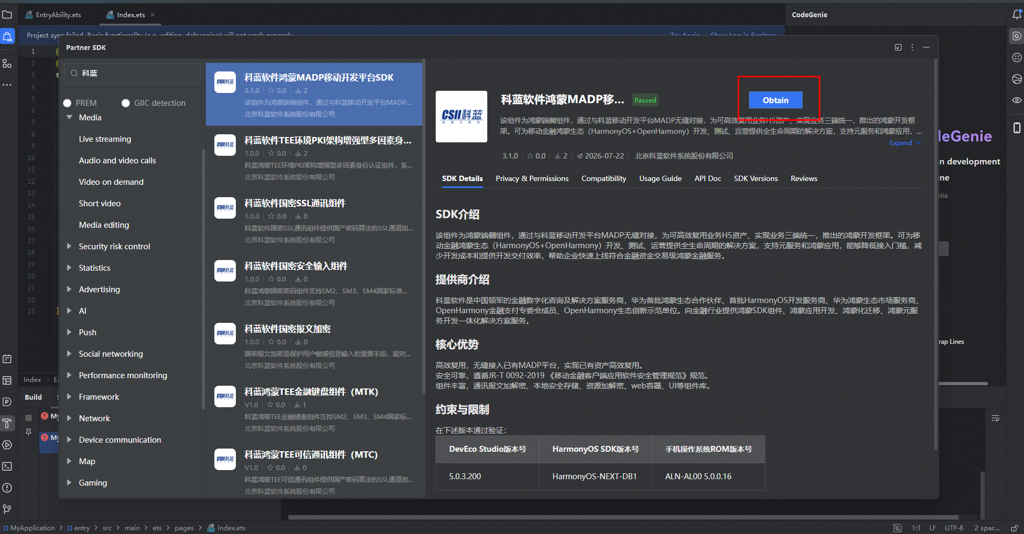Select 科蓝软件国密报文加密 result
The height and width of the screenshot is (534, 1024).
[314, 345]
